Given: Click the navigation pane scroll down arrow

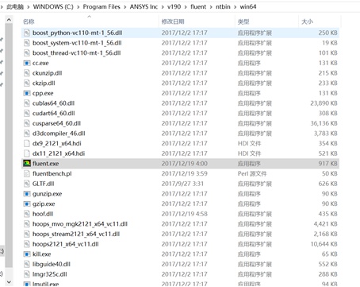Looking at the screenshot, I should point(9,281).
